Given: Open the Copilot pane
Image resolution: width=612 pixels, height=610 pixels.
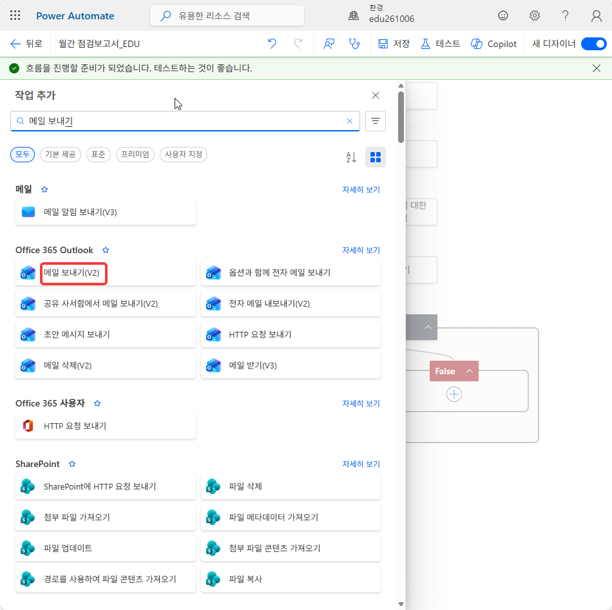Looking at the screenshot, I should [493, 44].
